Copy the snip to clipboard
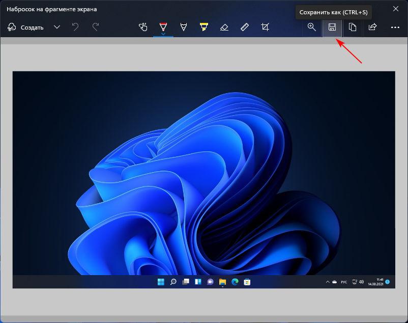408x323 pixels. 353,27
